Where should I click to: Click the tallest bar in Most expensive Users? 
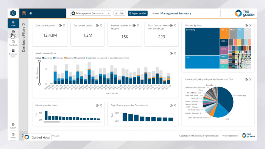[x=46, y=115]
